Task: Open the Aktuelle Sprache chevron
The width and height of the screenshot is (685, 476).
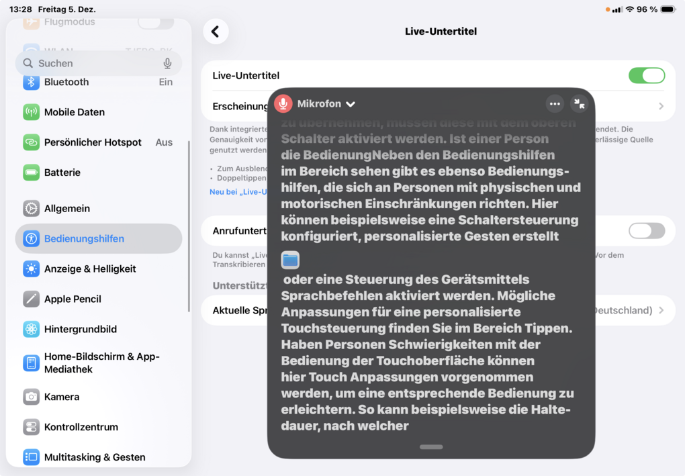Action: click(661, 310)
